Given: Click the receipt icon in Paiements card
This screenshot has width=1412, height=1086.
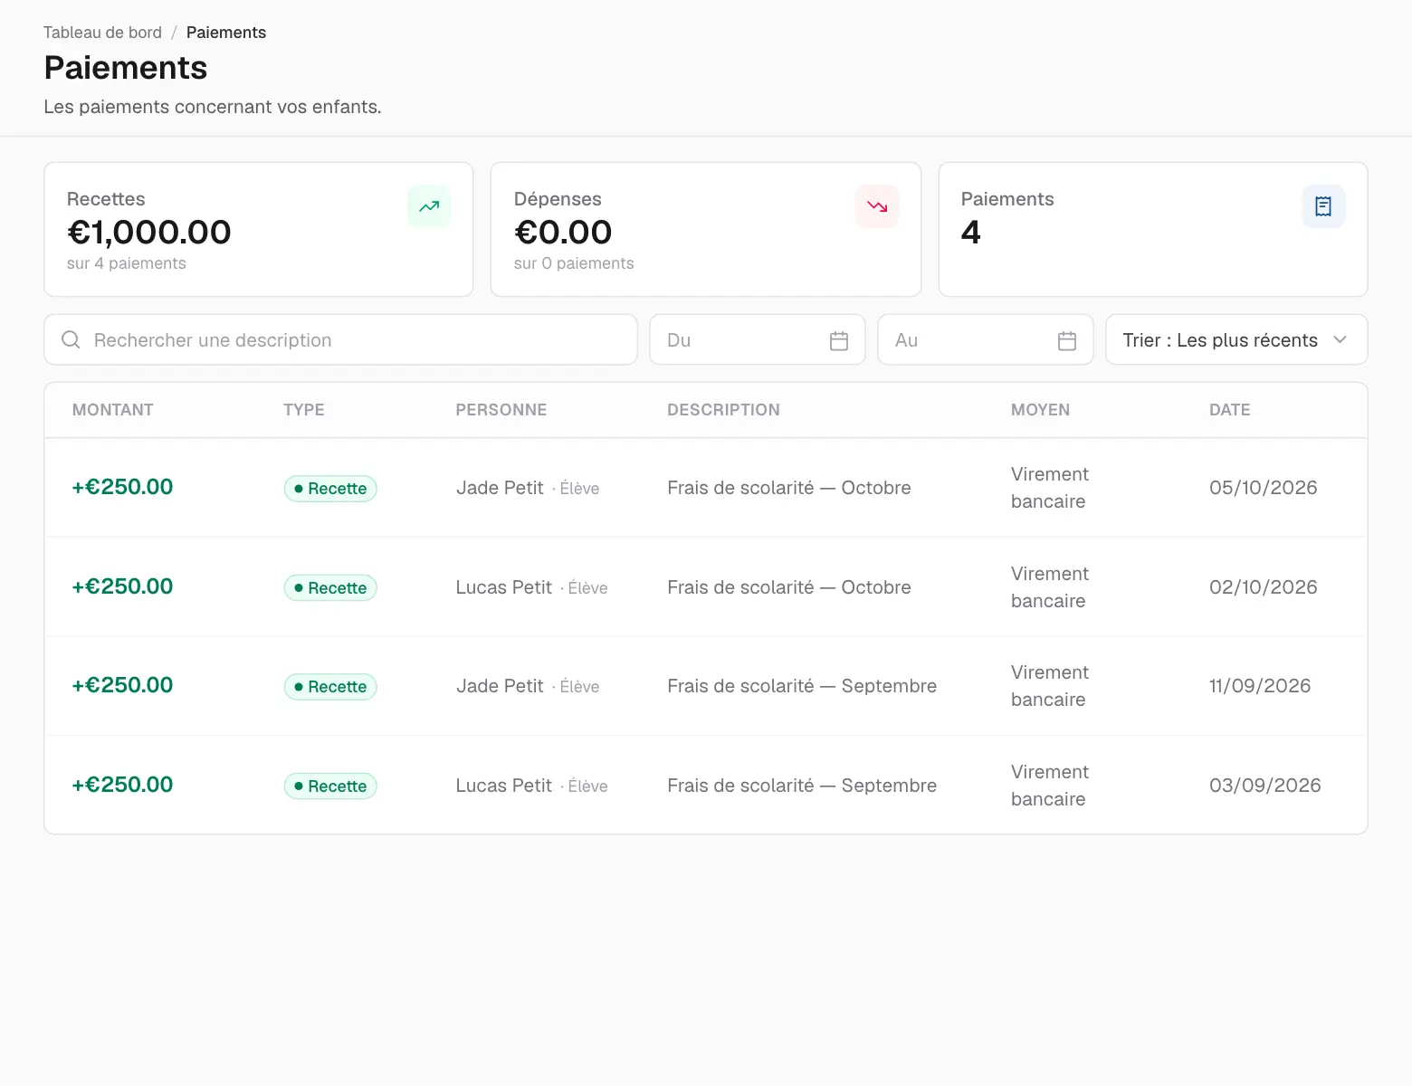Looking at the screenshot, I should [1323, 206].
